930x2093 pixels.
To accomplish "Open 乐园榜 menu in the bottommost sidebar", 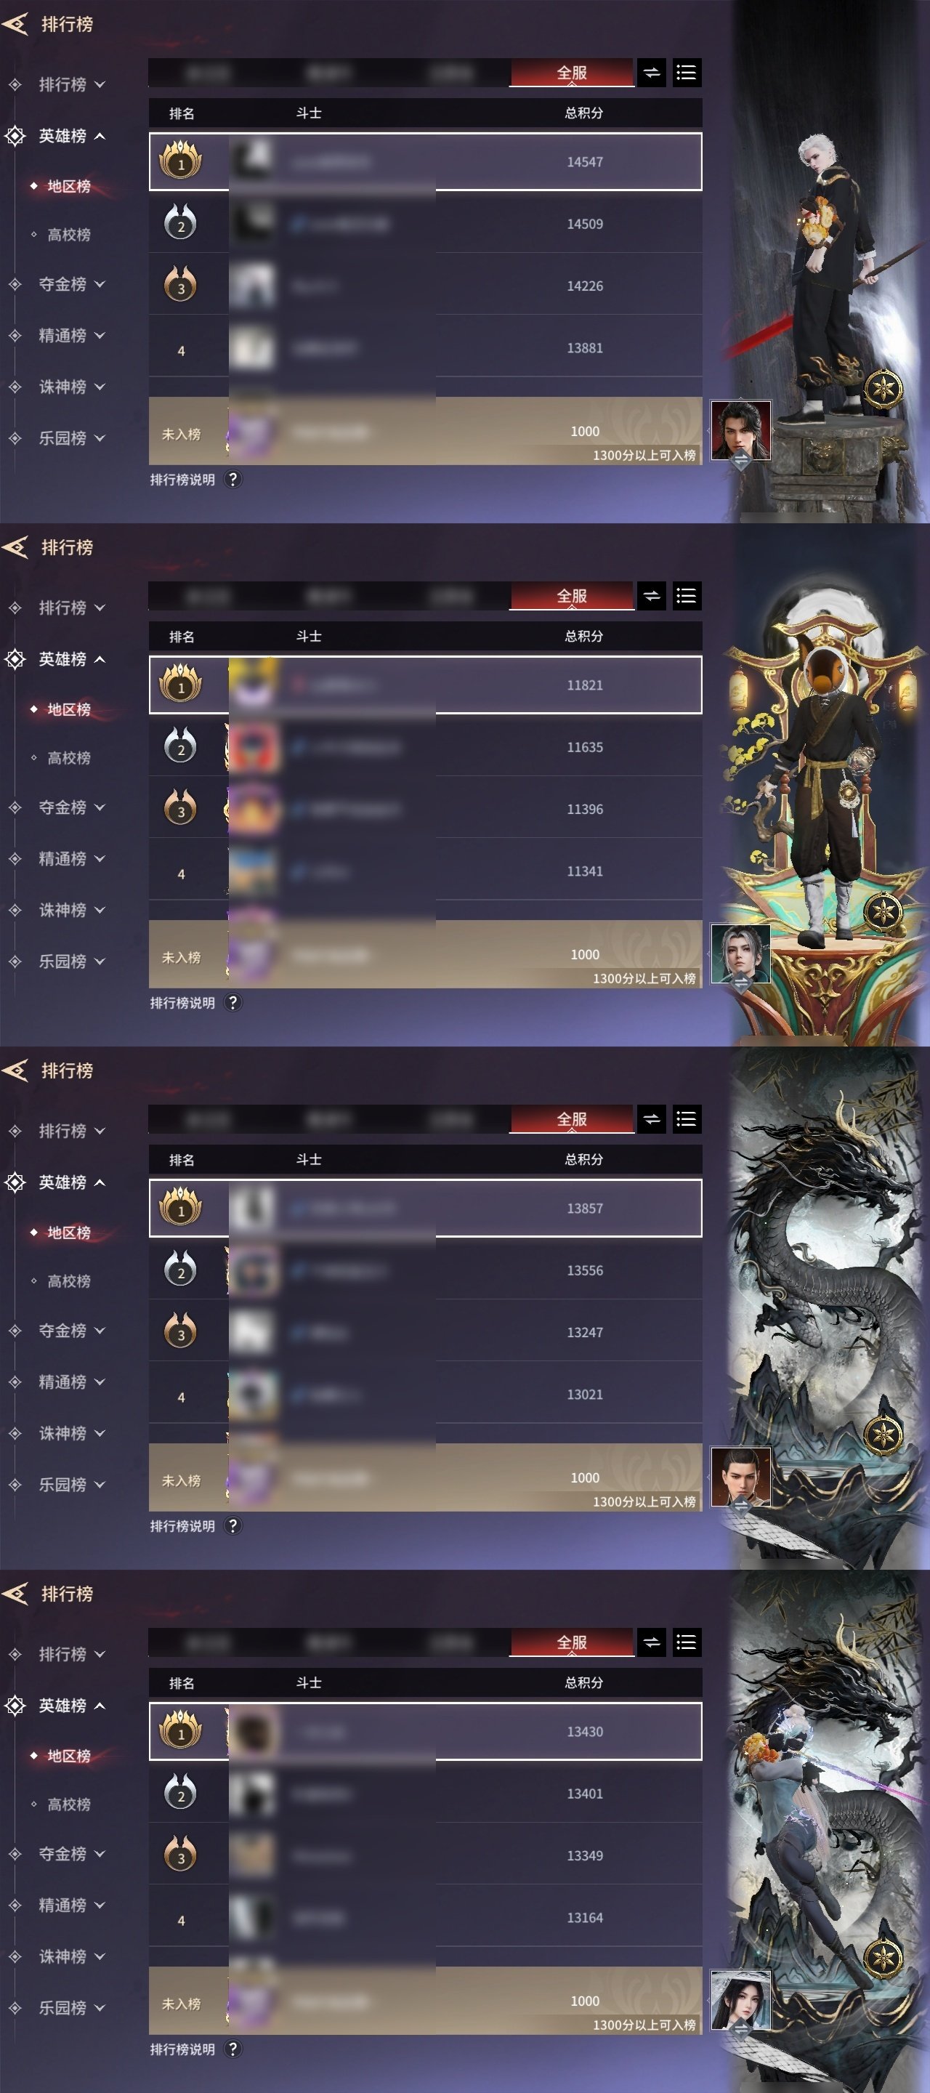I will click(x=62, y=2008).
